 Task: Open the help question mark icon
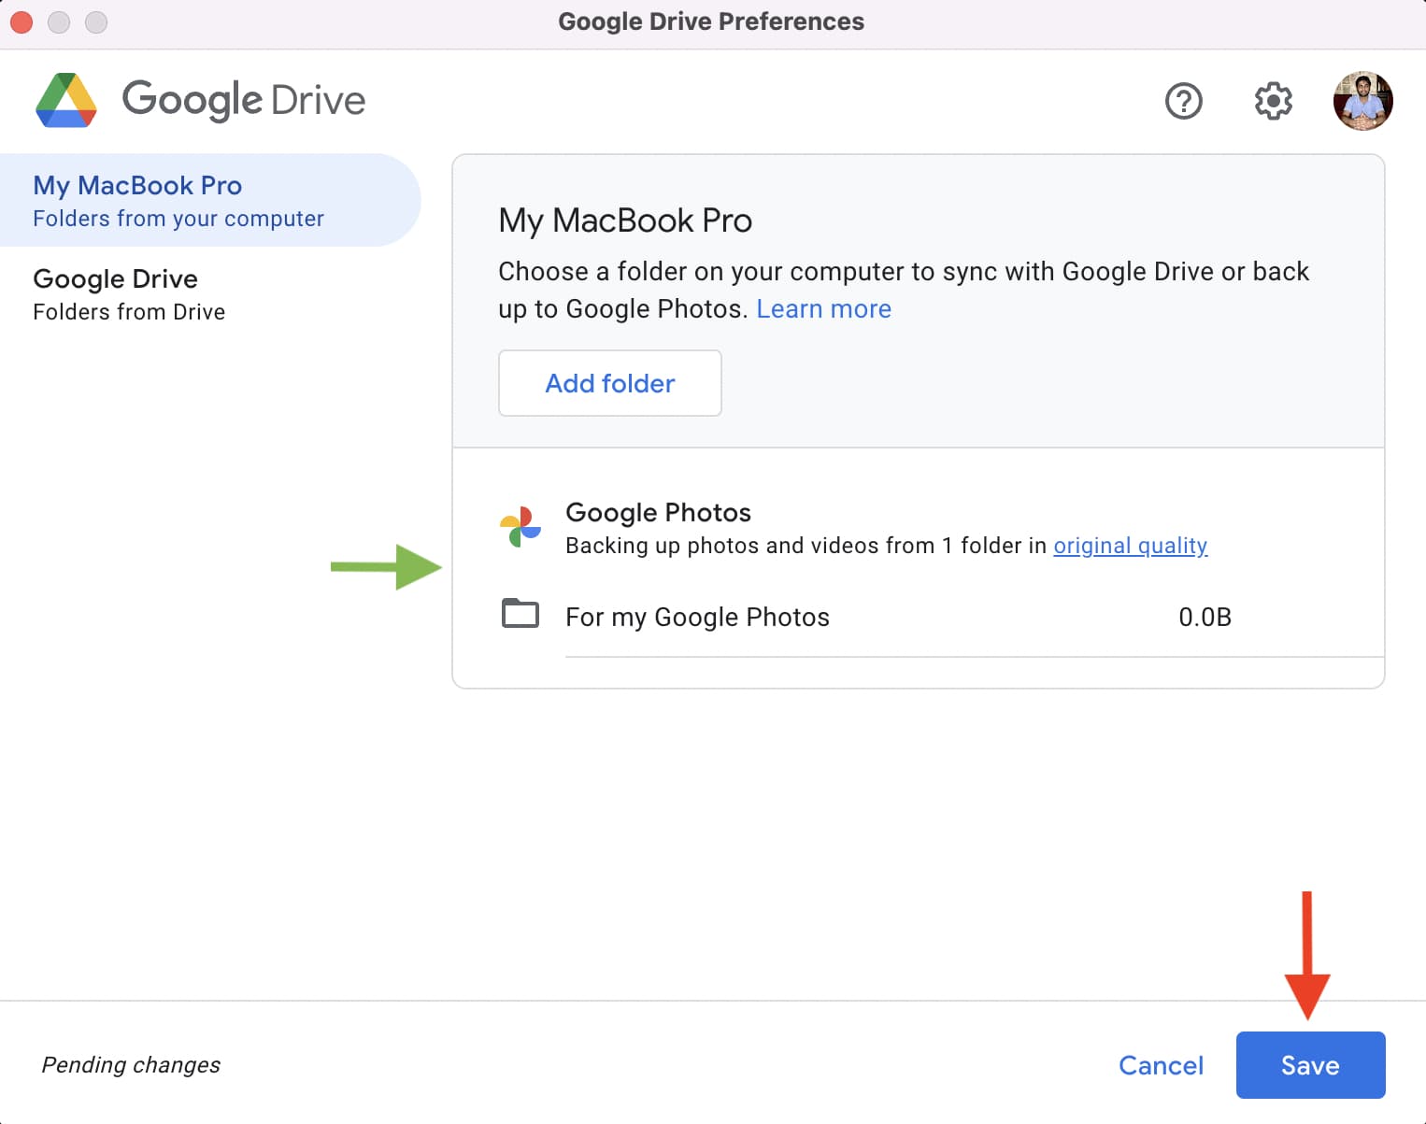(x=1183, y=101)
